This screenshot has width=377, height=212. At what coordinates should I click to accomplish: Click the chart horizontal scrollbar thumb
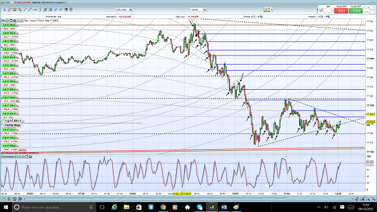click(x=319, y=199)
